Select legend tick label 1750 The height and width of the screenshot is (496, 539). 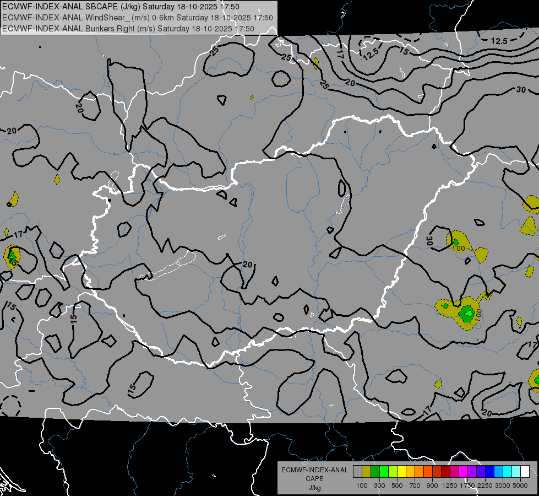tap(467, 486)
